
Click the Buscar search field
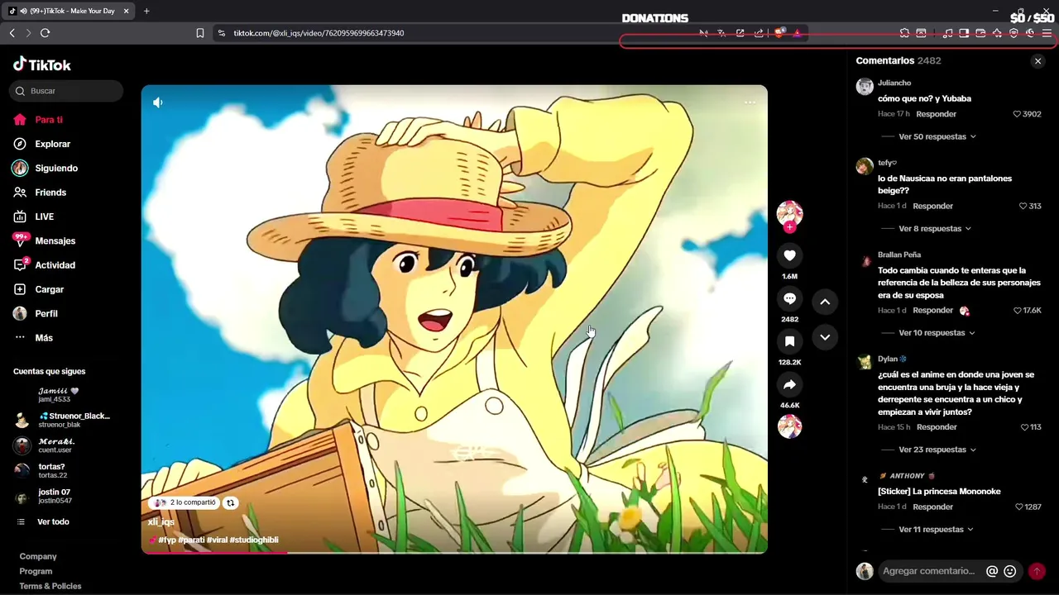pos(66,91)
